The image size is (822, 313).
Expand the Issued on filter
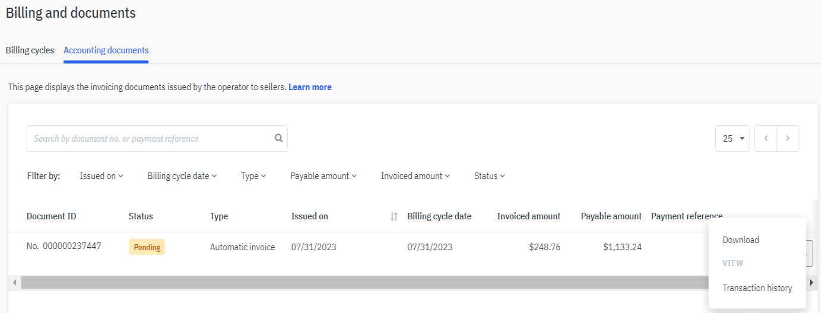101,176
